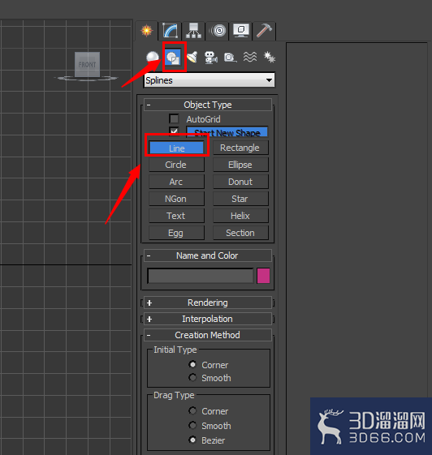Switch to the Modify panel tab
The image size is (432, 455).
[171, 31]
